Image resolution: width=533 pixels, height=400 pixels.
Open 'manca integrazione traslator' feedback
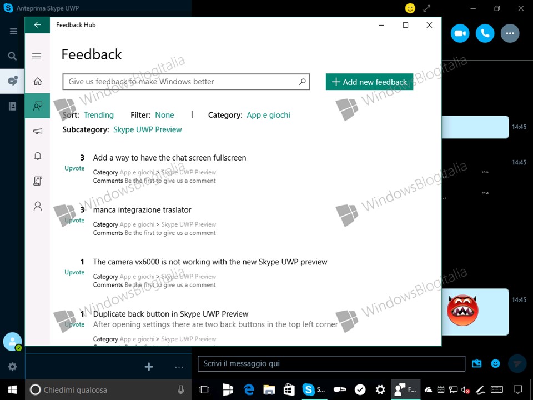point(142,210)
